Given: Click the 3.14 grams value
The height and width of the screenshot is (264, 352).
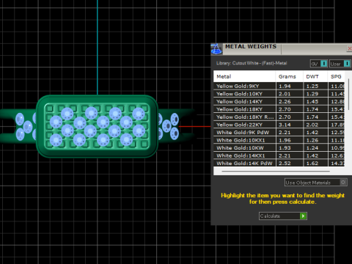Looking at the screenshot, I should click(285, 125).
